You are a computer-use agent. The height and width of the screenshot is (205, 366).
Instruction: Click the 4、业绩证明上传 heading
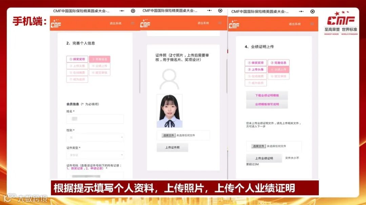pos(259,47)
